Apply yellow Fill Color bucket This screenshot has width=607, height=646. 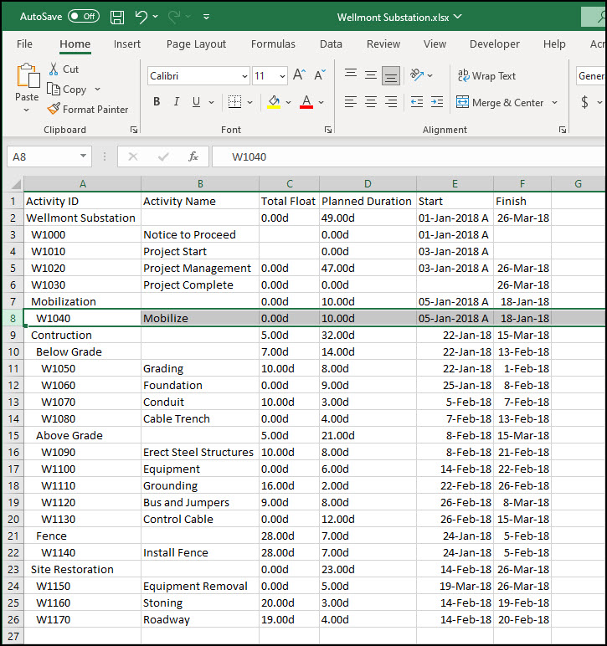(274, 102)
